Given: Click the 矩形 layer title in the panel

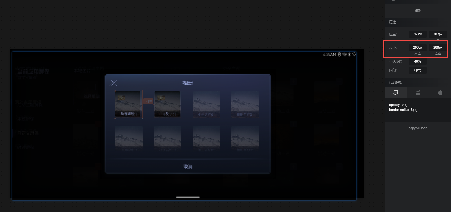Looking at the screenshot, I should coord(418,11).
